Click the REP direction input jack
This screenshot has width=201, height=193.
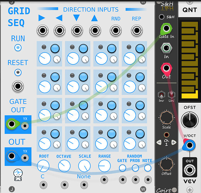(x=137, y=30)
